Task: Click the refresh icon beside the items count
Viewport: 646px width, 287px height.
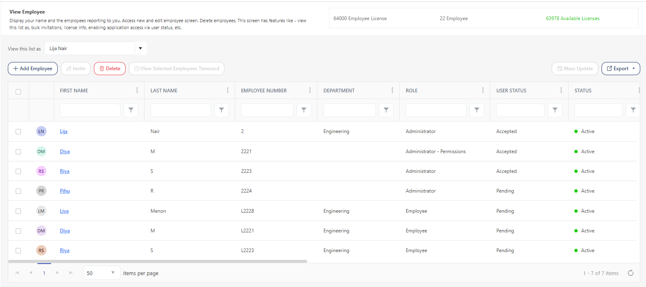Action: click(x=630, y=273)
